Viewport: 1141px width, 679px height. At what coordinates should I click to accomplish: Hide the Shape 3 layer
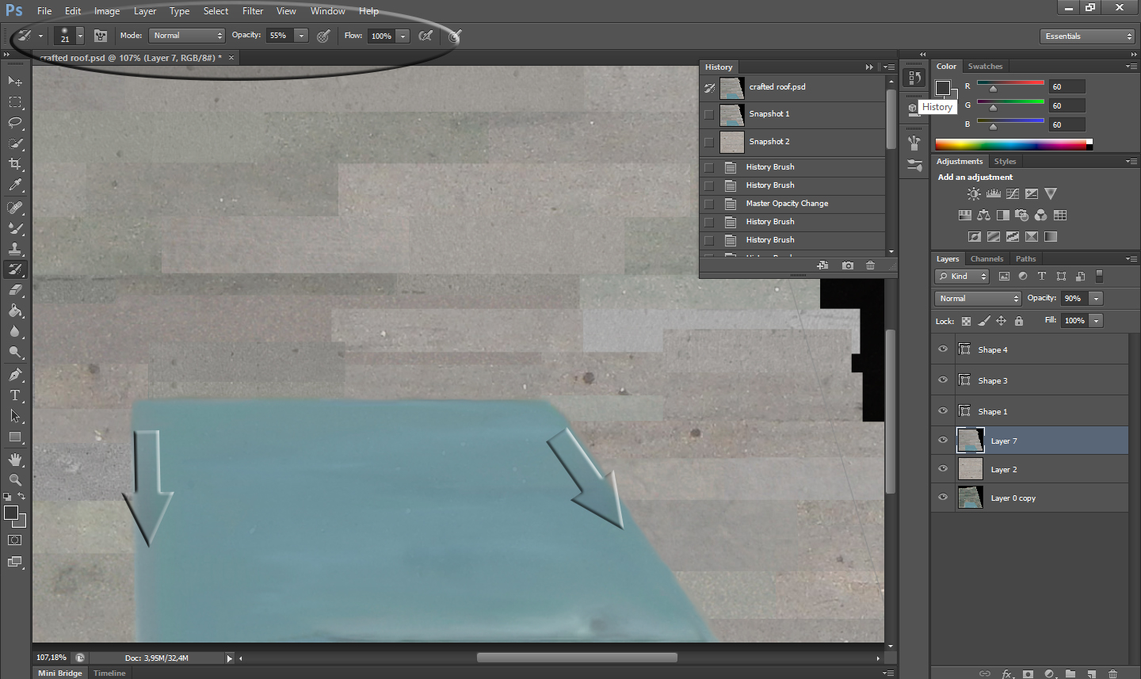tap(943, 380)
